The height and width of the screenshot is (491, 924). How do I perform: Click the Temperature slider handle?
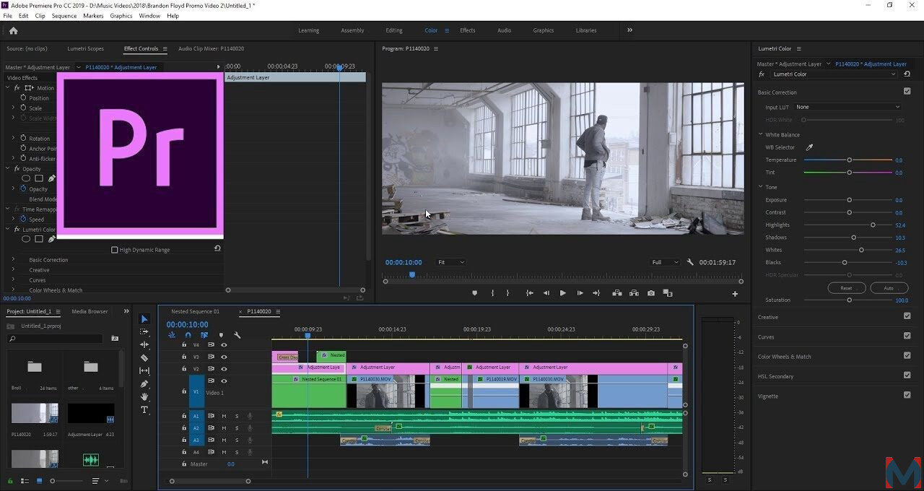[849, 160]
